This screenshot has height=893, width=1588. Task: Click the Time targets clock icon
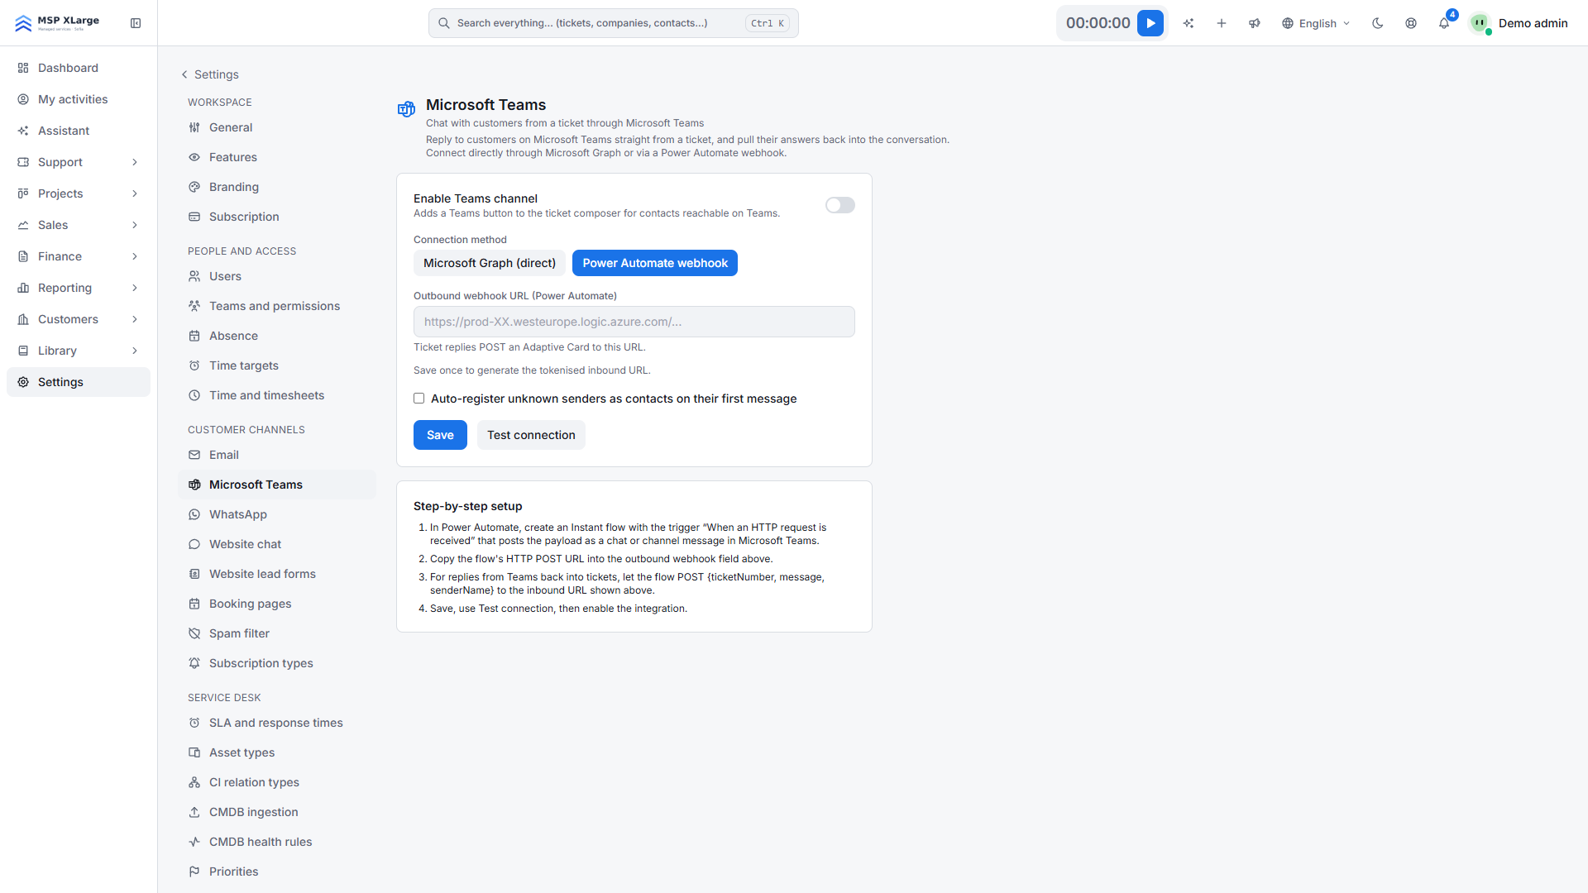[x=194, y=365]
